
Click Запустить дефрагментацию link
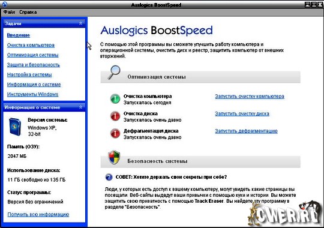(246, 131)
